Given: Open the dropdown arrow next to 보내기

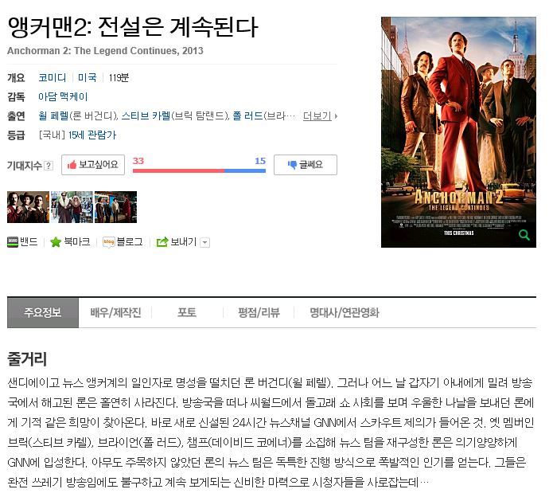Looking at the screenshot, I should (204, 242).
